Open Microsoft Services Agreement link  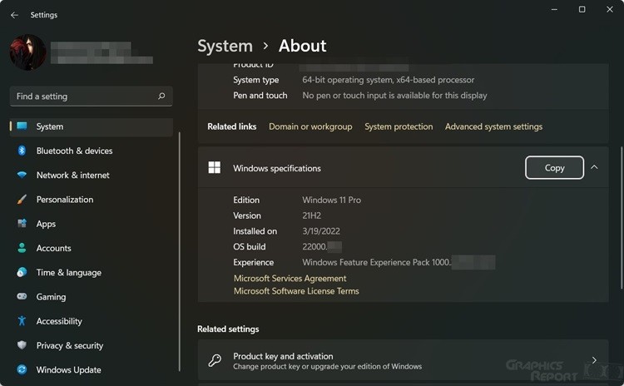[x=290, y=279]
